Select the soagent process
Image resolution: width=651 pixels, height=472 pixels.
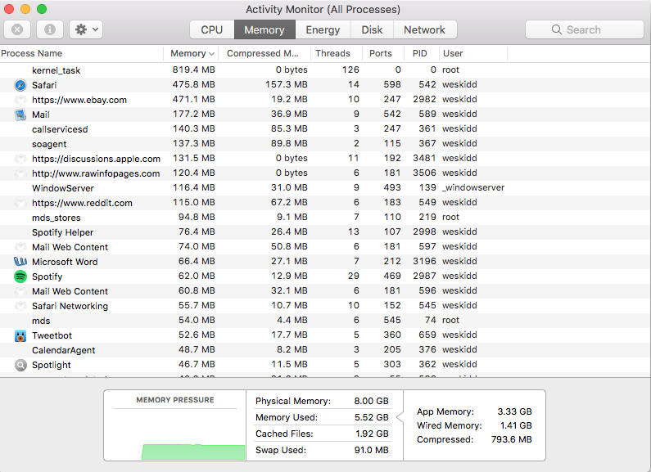[325, 144]
